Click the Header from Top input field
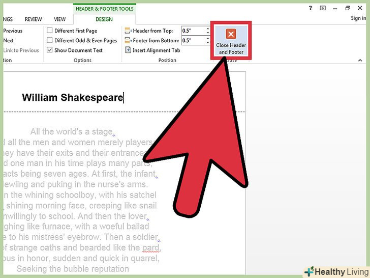Screen dimensions: 370x278 tap(193, 31)
